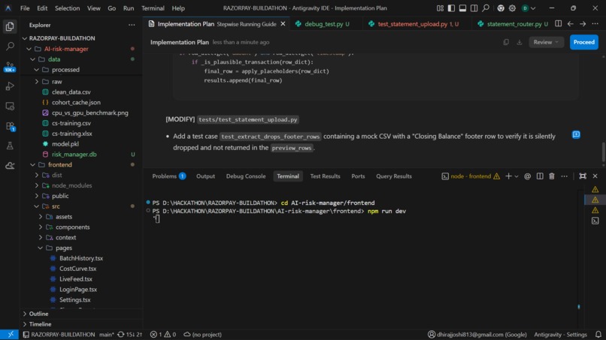This screenshot has width=606, height=340.
Task: Open editor more actions ellipsis
Action: [595, 24]
